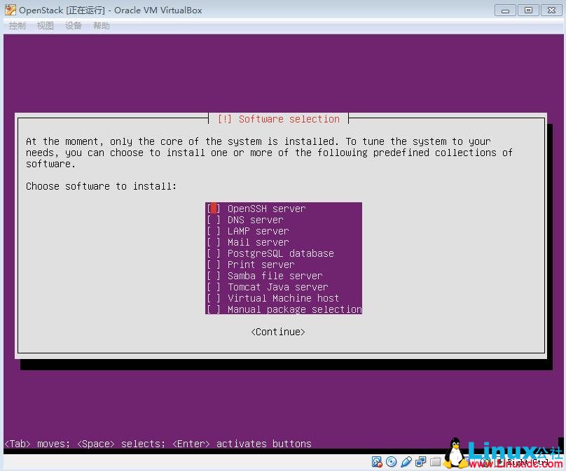
Task: Click the display status indicator icon
Action: click(x=422, y=461)
